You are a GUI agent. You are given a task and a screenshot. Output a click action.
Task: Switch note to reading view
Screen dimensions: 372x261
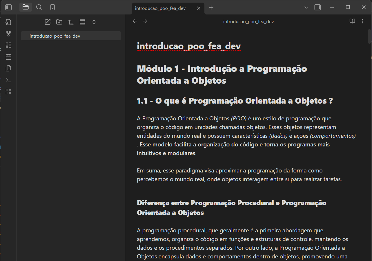pyautogui.click(x=352, y=21)
